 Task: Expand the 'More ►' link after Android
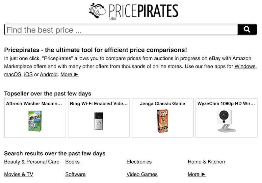69,74
